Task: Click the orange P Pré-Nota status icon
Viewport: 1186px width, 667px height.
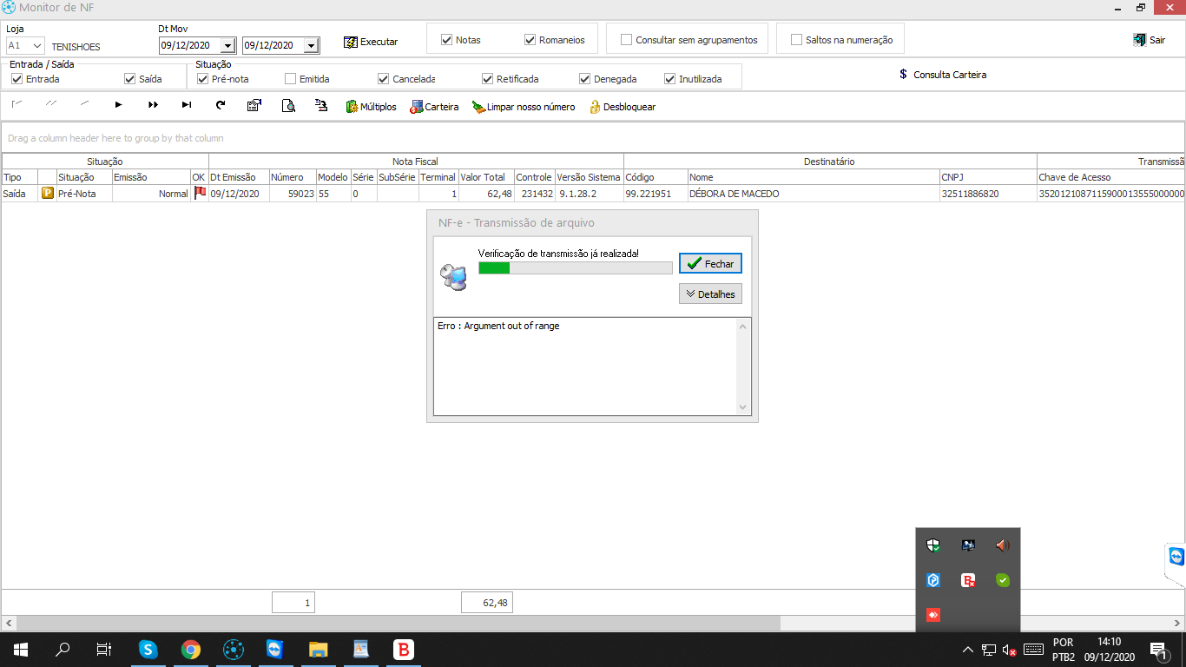Action: (48, 194)
